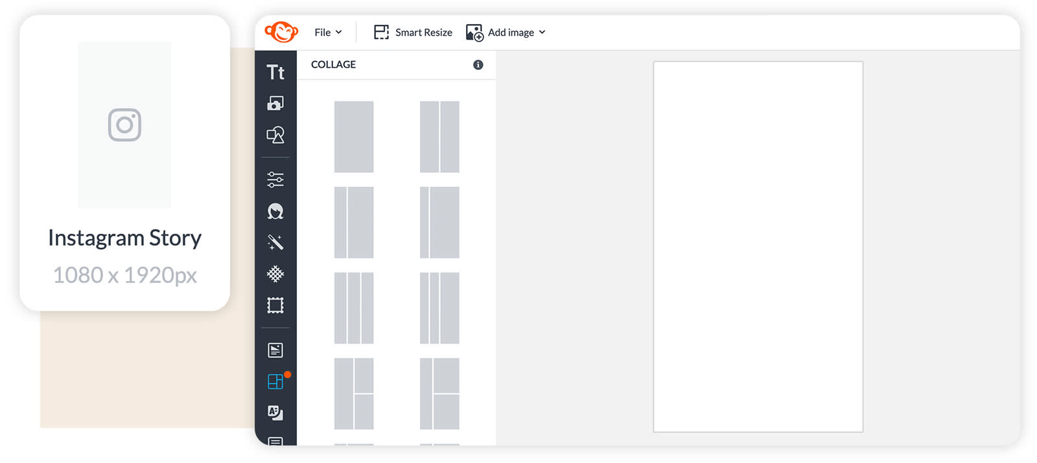The width and height of the screenshot is (1037, 463).
Task: Choose the three equal columns layout
Action: [354, 308]
